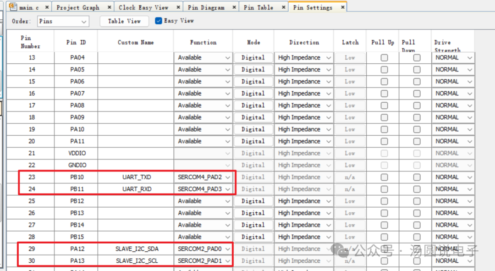
Task: Open Function dropdown for PB10 SERCOM4_PAD2
Action: click(203, 177)
